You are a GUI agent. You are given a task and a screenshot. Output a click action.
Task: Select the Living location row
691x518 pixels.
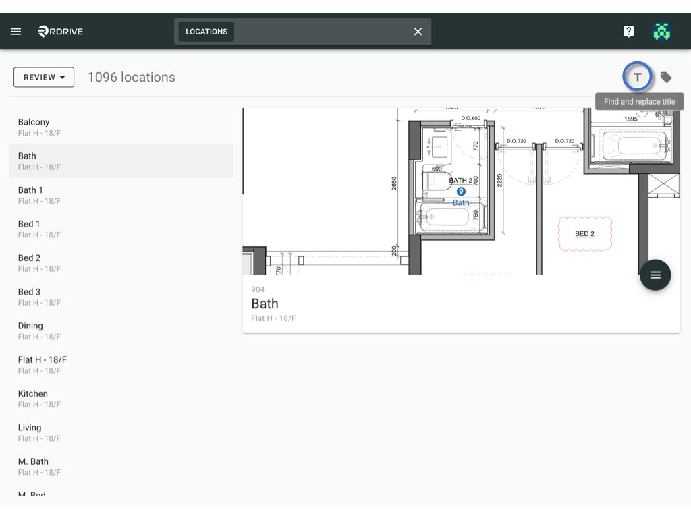[x=121, y=432]
